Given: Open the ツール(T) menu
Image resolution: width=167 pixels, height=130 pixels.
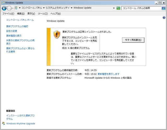Looking at the screenshot, I should pyautogui.click(x=43, y=13).
